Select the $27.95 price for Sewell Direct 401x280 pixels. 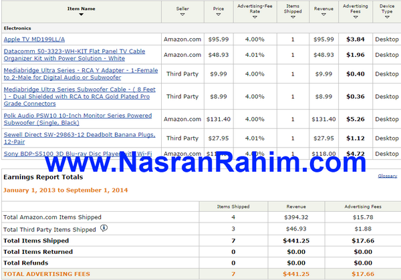click(x=219, y=138)
